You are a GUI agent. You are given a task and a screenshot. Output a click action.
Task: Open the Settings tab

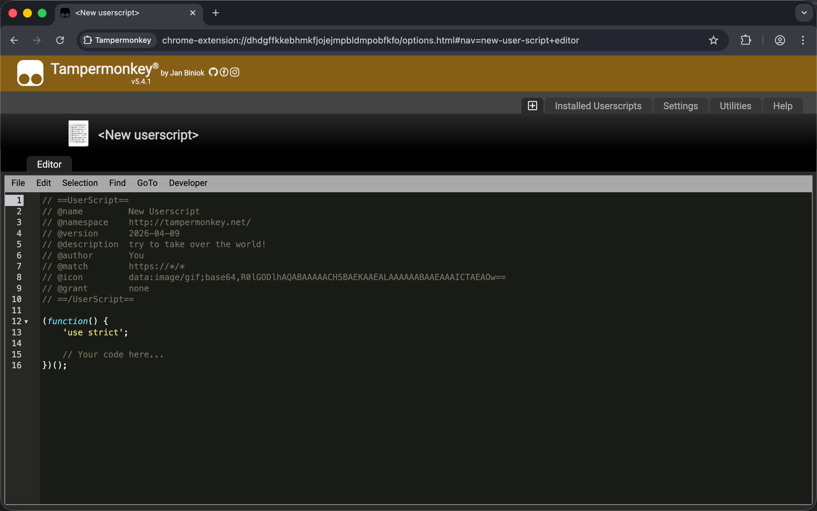click(x=680, y=106)
